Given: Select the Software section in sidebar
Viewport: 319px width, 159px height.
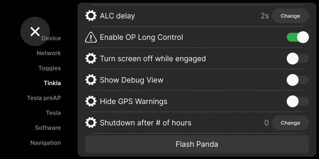Looking at the screenshot, I should pyautogui.click(x=48, y=128).
